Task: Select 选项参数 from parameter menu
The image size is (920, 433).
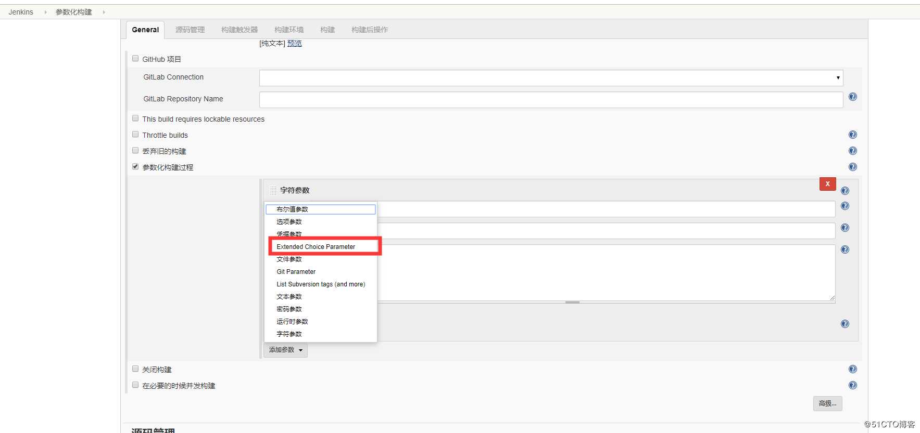Action: click(320, 221)
